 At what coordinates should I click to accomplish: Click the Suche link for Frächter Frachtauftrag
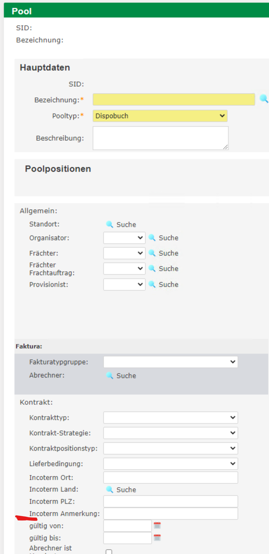pos(169,269)
